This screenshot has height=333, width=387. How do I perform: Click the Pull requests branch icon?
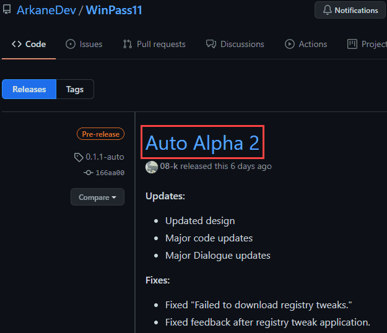pos(128,44)
